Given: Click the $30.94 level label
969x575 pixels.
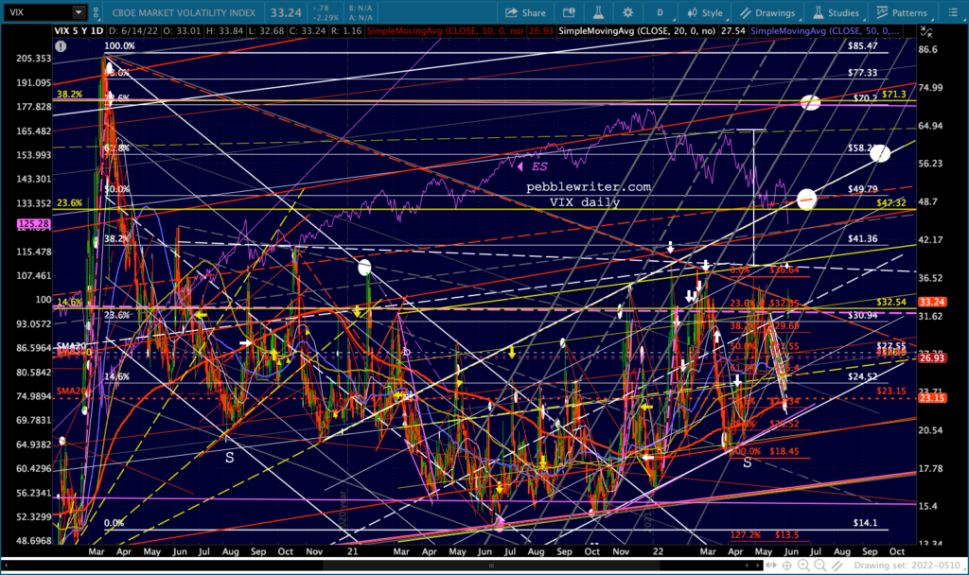Looking at the screenshot, I should pos(863,315).
